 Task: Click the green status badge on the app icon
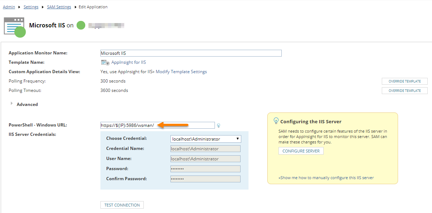(20, 32)
